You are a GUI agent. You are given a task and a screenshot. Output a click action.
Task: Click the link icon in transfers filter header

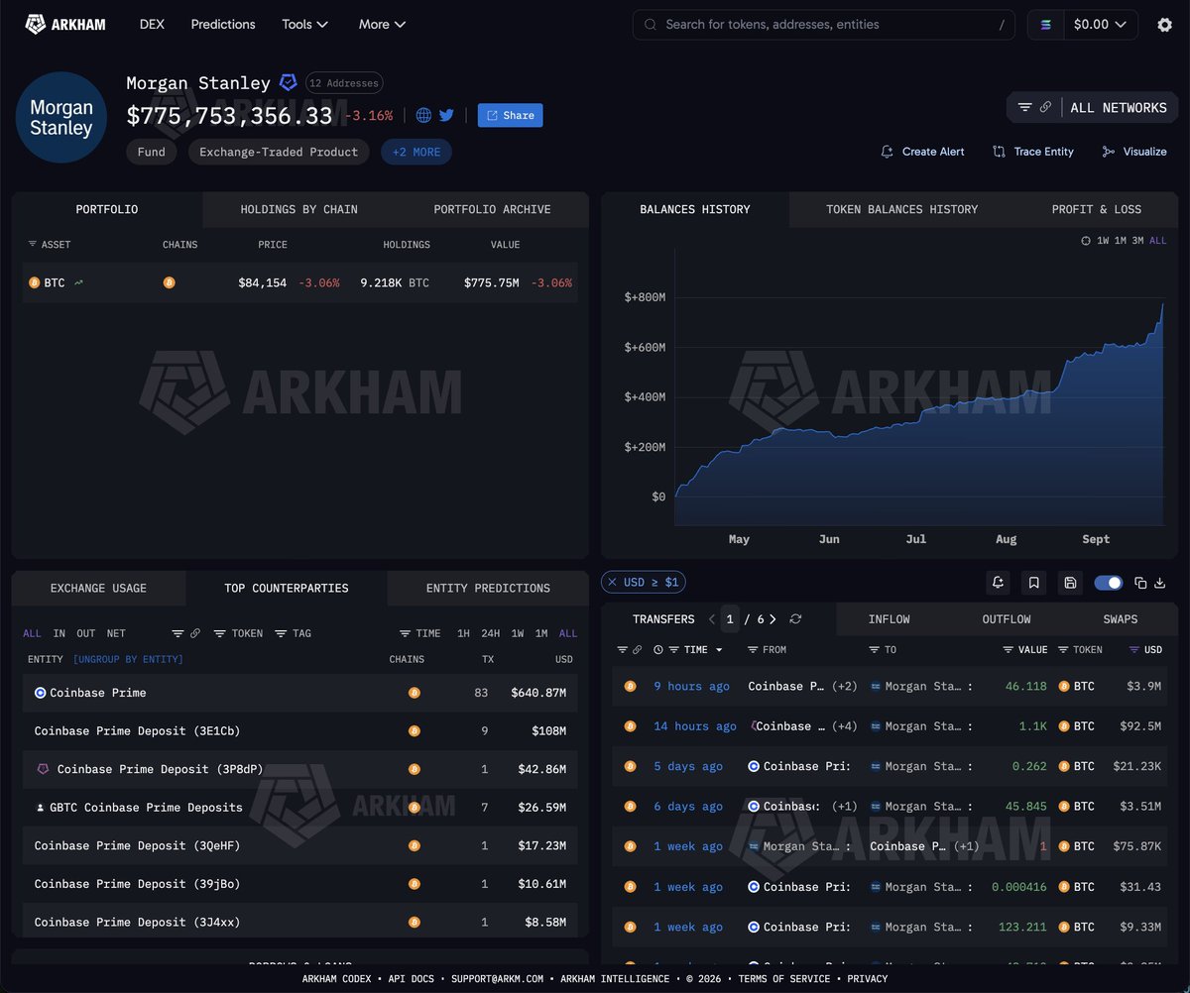tap(640, 650)
